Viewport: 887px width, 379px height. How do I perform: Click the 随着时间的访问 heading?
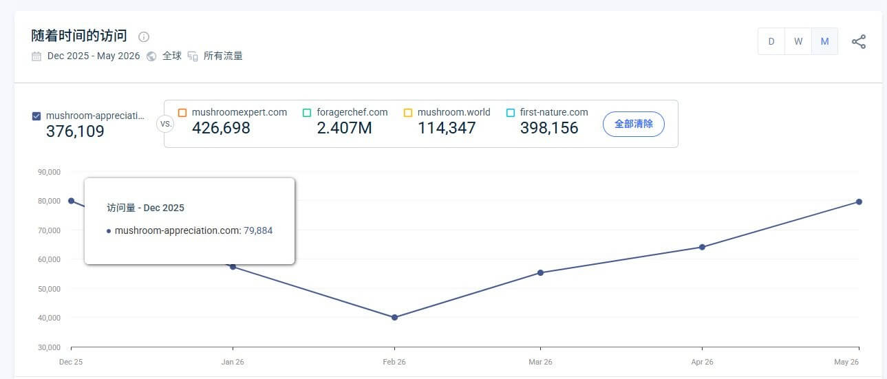coord(79,36)
